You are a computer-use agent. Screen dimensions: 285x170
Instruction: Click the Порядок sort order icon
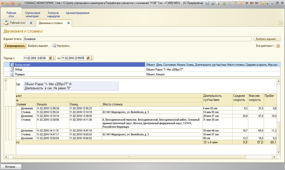pos(12,74)
